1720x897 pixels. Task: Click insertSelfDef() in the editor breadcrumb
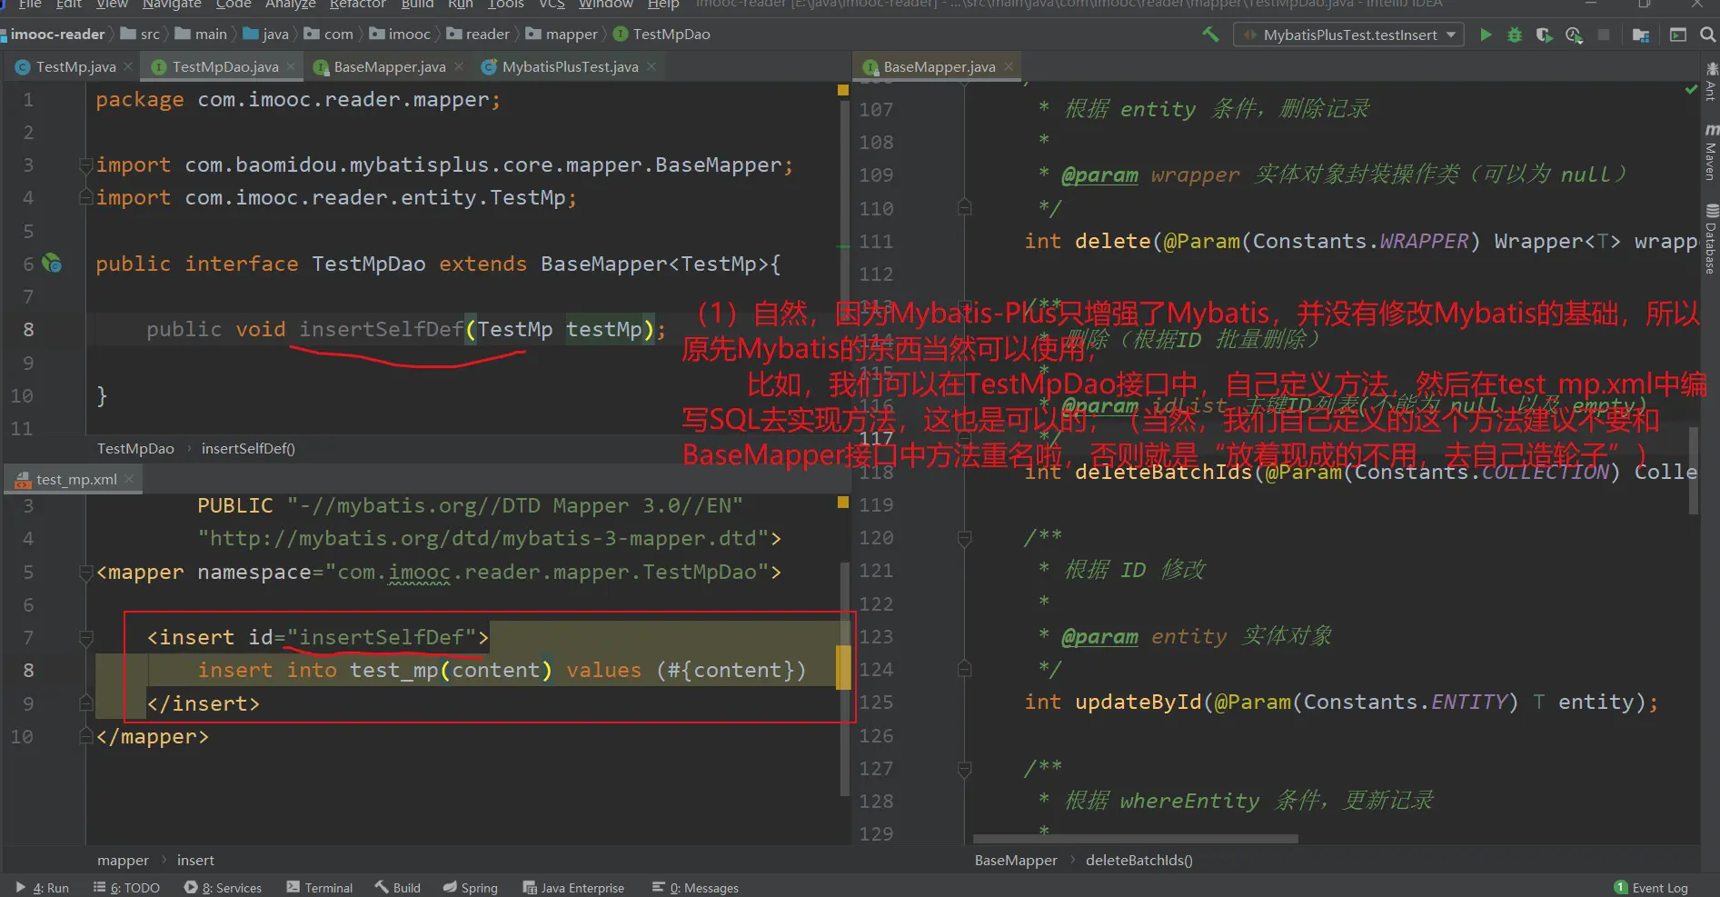(x=248, y=449)
